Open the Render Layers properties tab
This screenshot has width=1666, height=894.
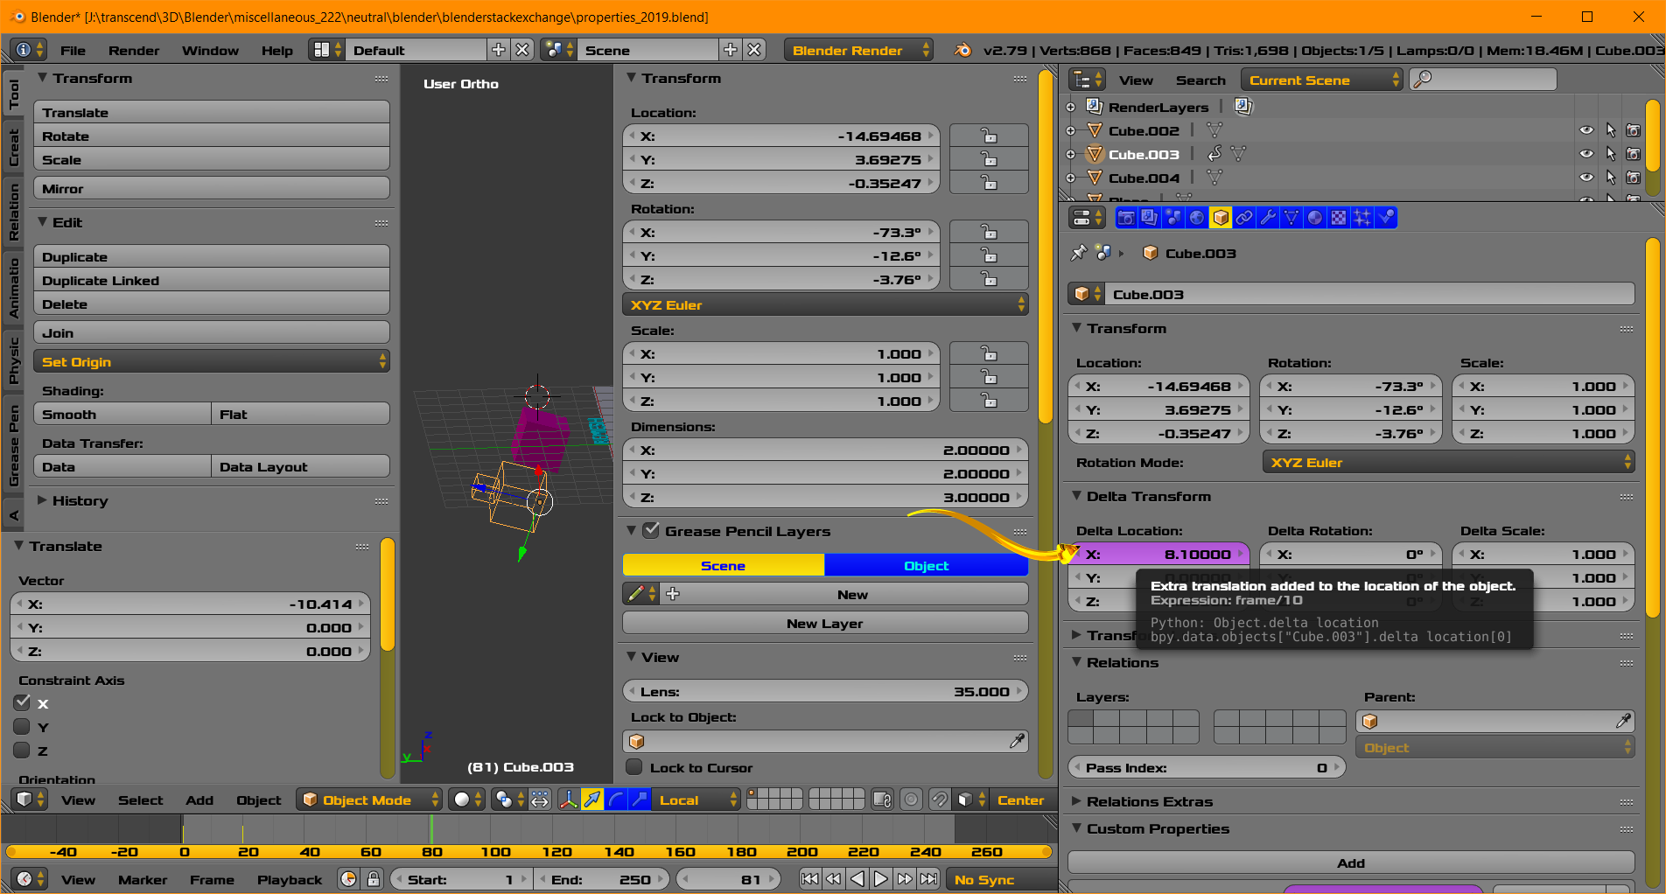[x=1150, y=218]
